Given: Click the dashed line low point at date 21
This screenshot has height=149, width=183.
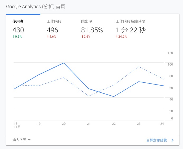Looking at the screenshot, I should coord(89,96).
